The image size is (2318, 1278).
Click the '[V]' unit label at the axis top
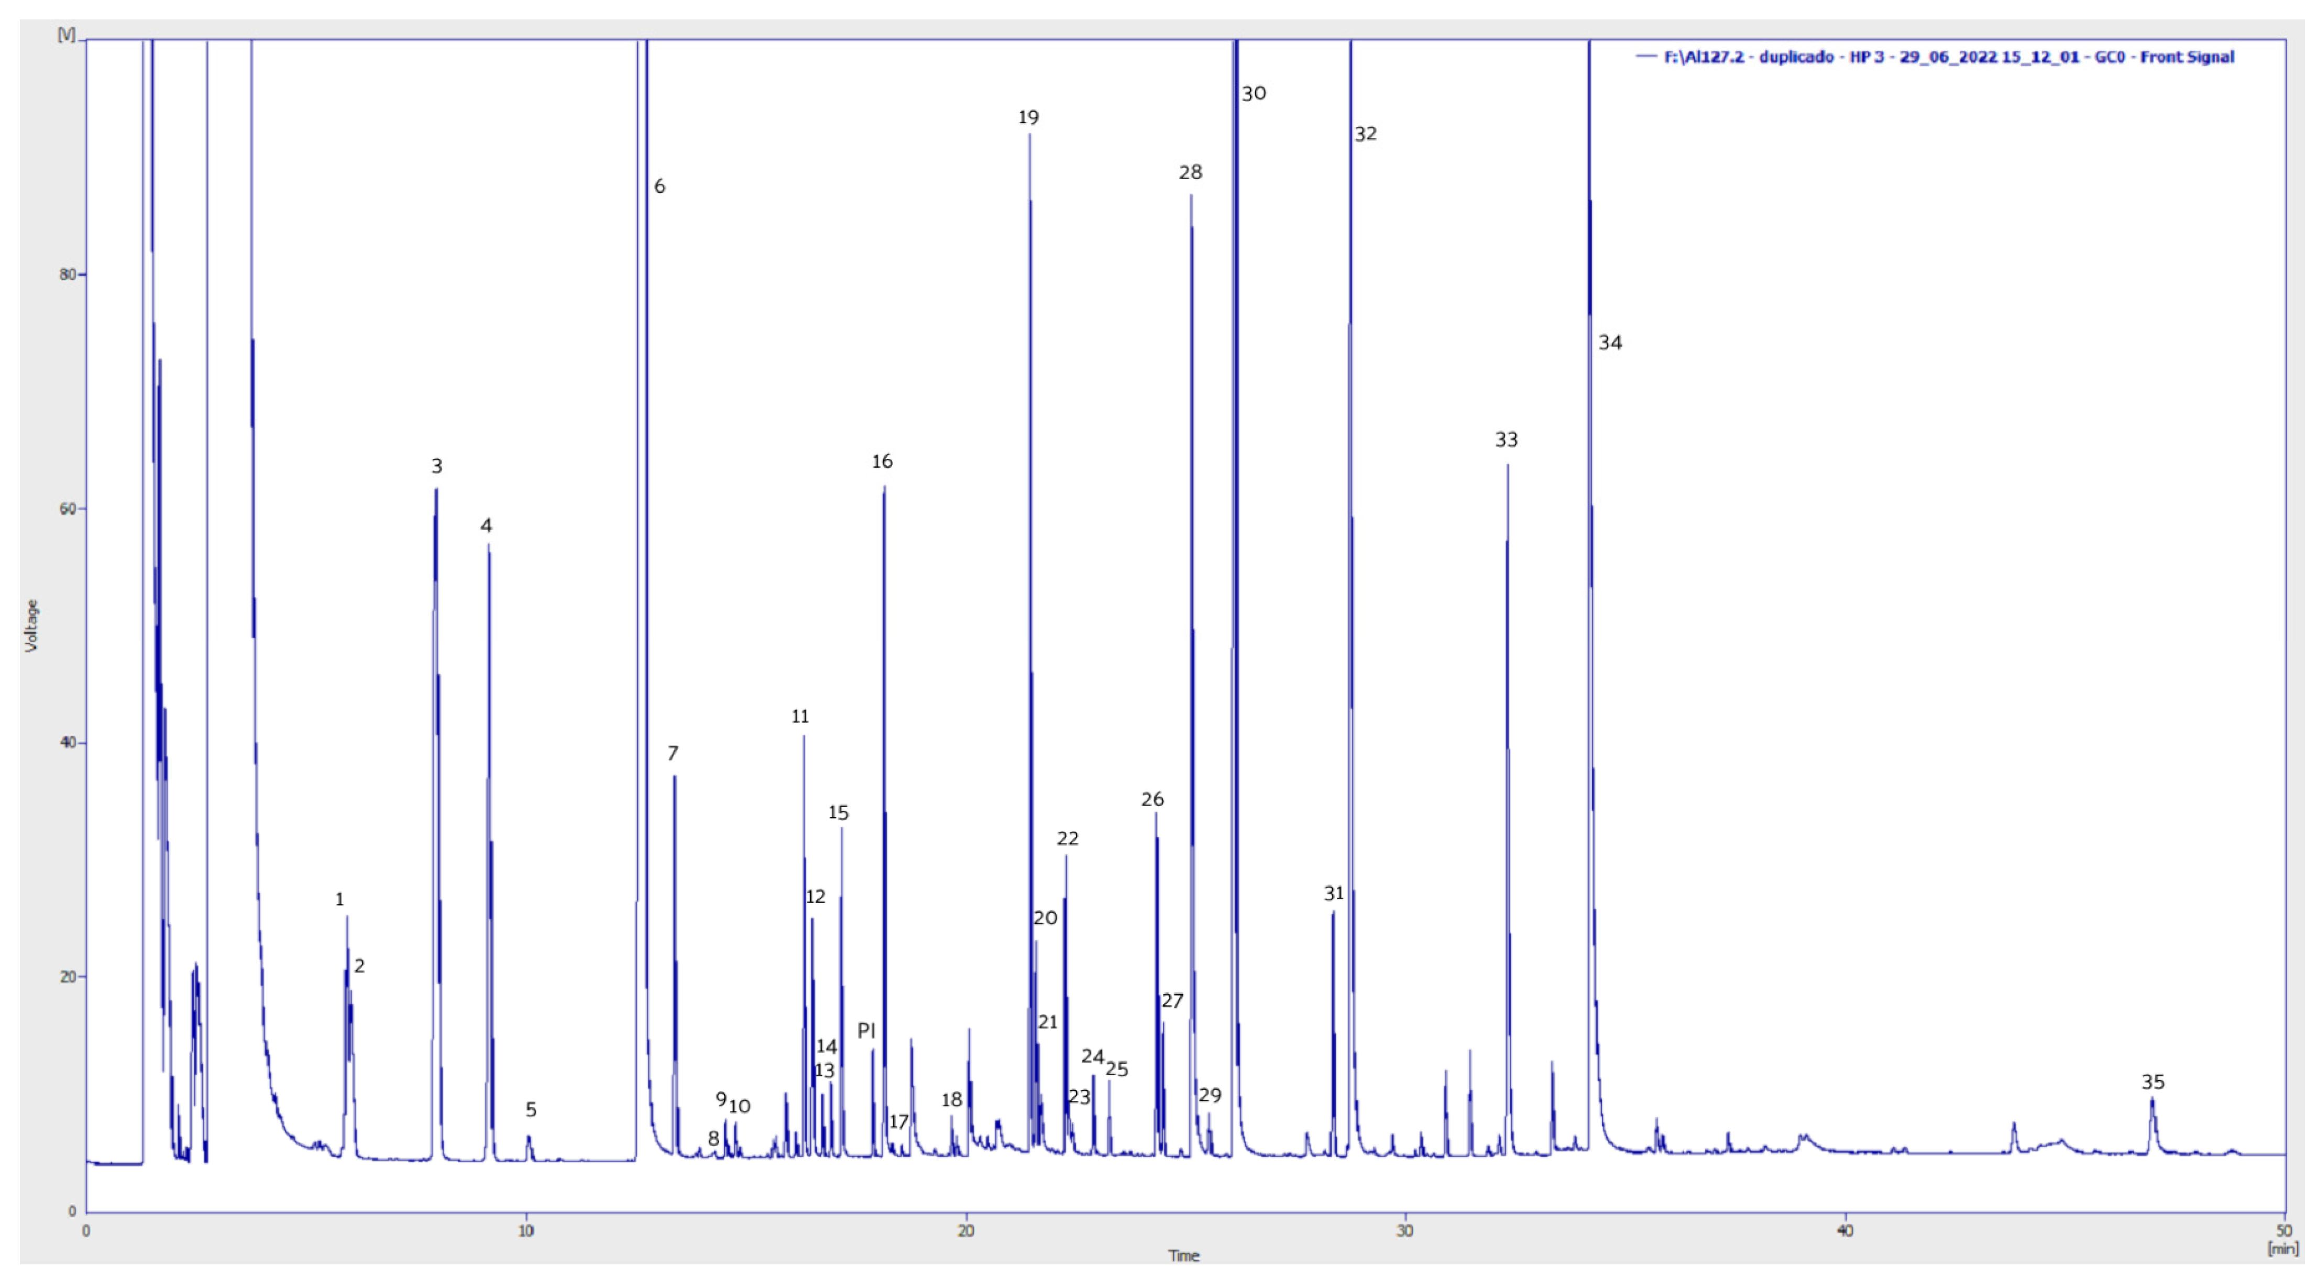(x=67, y=34)
